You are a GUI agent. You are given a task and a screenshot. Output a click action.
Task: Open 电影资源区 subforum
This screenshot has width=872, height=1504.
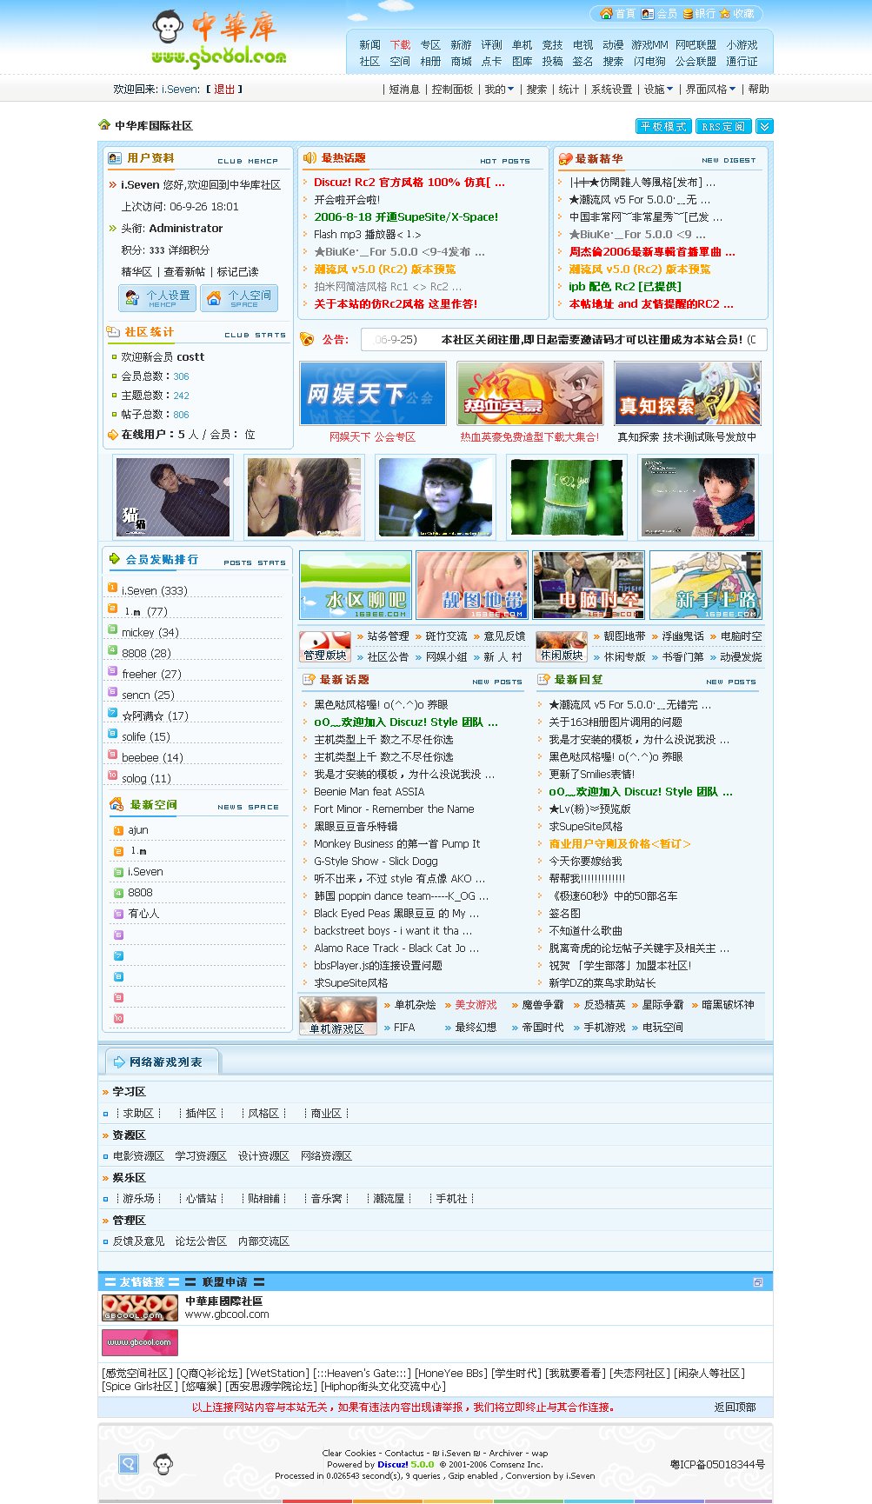pos(138,1155)
